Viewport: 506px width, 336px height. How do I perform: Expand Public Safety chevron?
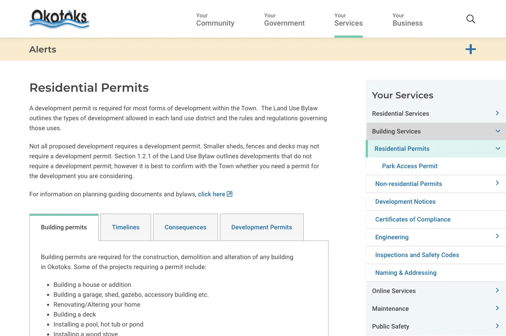pos(497,326)
